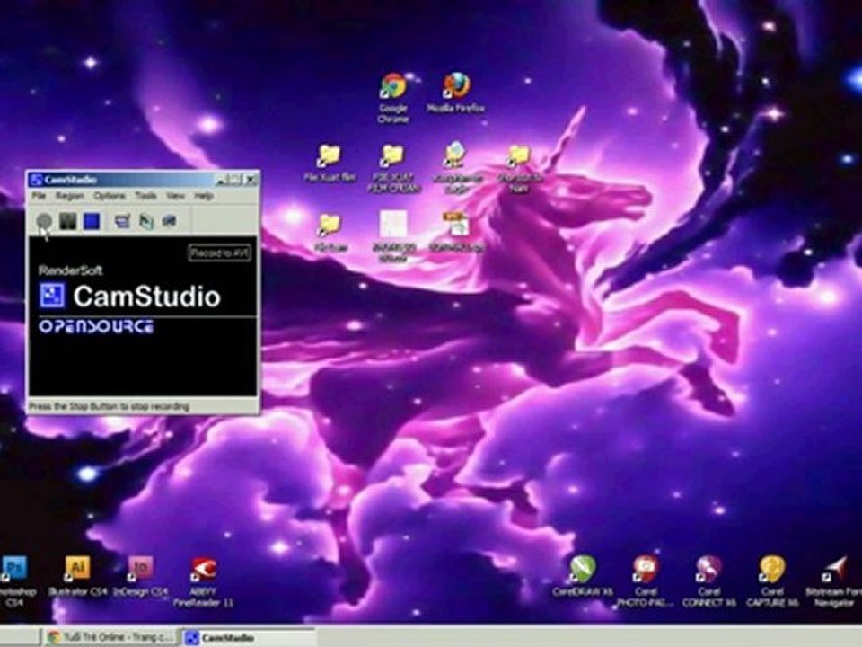Pause recording with CamStudio's Pause button

pos(67,221)
